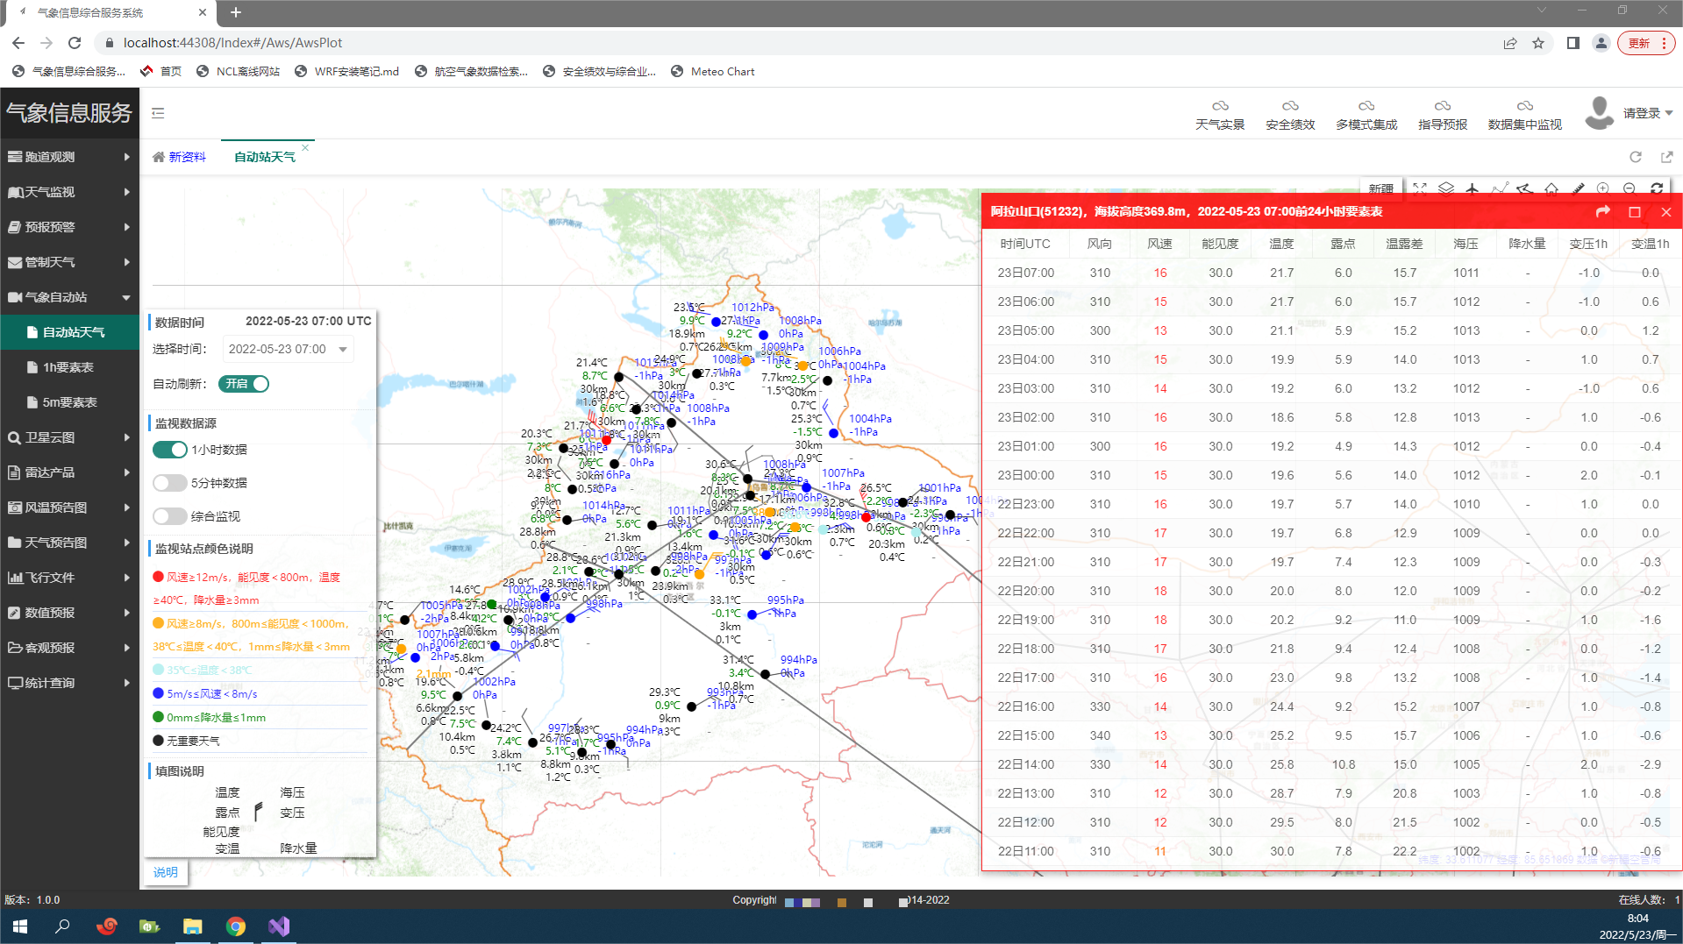Viewport: 1683px width, 944px height.
Task: Click the map home extent icon
Action: pos(1551,188)
